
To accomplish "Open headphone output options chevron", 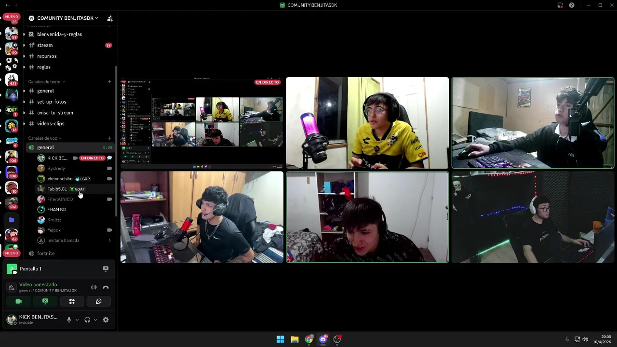I will tap(95, 320).
